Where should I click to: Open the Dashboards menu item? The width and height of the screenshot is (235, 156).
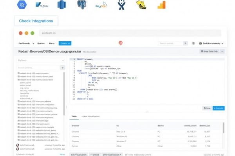(x=24, y=43)
